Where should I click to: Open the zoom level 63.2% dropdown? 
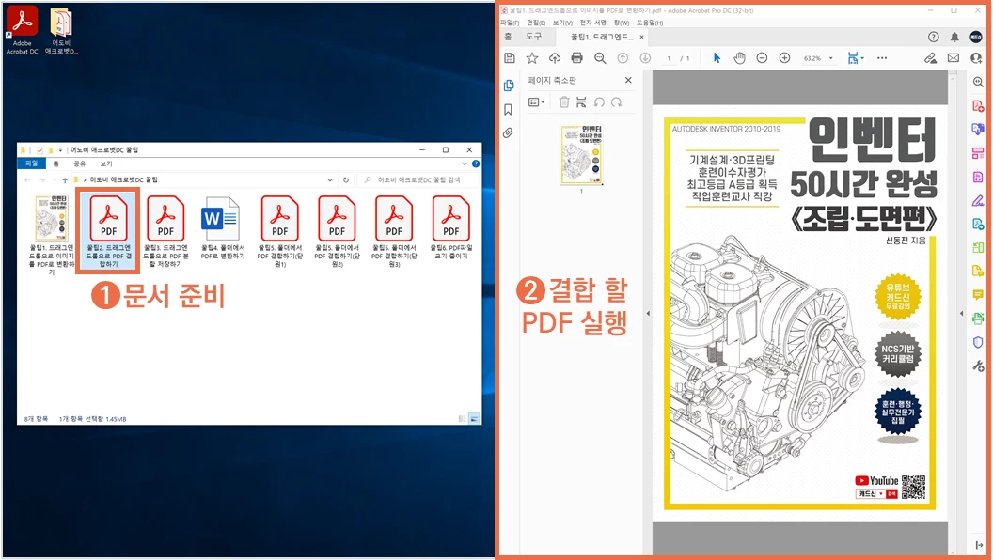[x=831, y=58]
